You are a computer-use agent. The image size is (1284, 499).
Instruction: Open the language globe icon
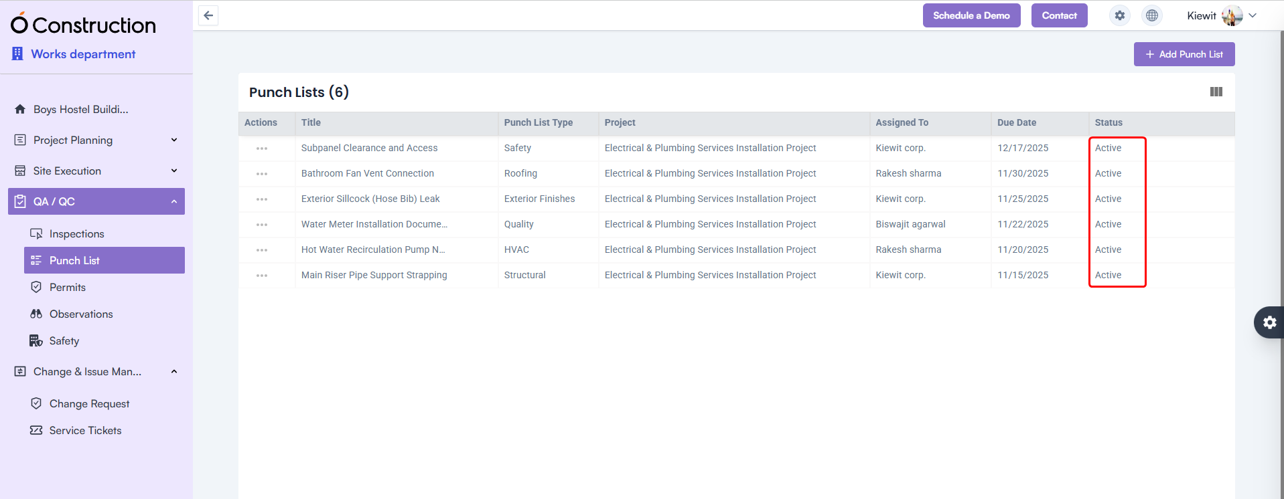(x=1152, y=15)
